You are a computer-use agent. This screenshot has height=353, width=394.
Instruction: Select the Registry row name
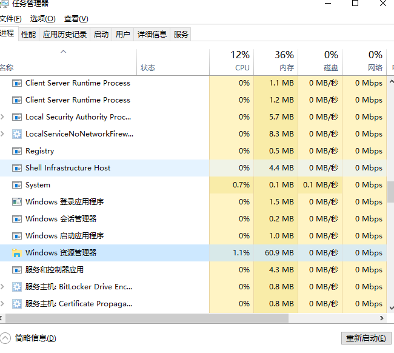pos(39,151)
